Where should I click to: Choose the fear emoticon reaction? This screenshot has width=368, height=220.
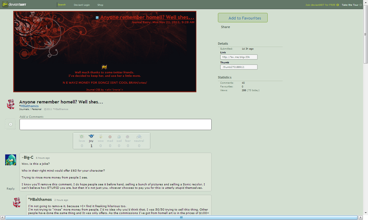click(x=128, y=137)
